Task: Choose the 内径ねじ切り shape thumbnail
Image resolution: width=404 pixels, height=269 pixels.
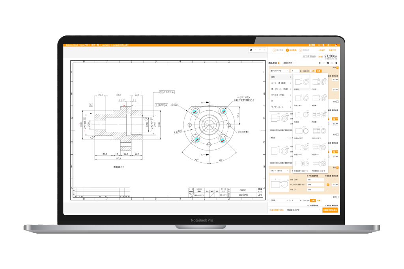Action: pyautogui.click(x=320, y=131)
